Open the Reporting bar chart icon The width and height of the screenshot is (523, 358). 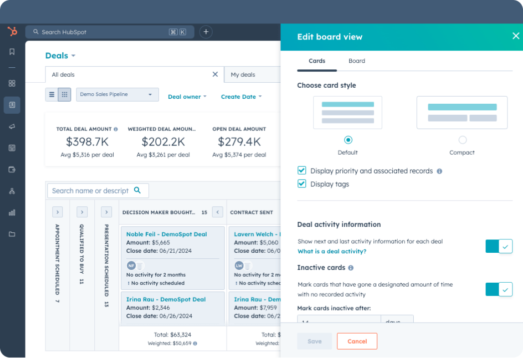[x=12, y=213]
